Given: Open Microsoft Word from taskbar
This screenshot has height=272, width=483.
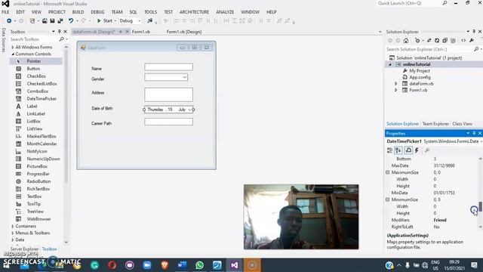Looking at the screenshot, I should (x=182, y=265).
